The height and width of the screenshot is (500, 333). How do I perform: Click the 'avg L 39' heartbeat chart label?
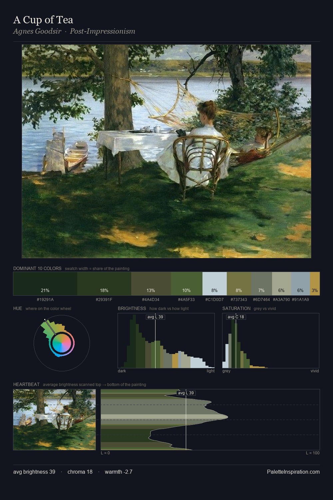(186, 393)
